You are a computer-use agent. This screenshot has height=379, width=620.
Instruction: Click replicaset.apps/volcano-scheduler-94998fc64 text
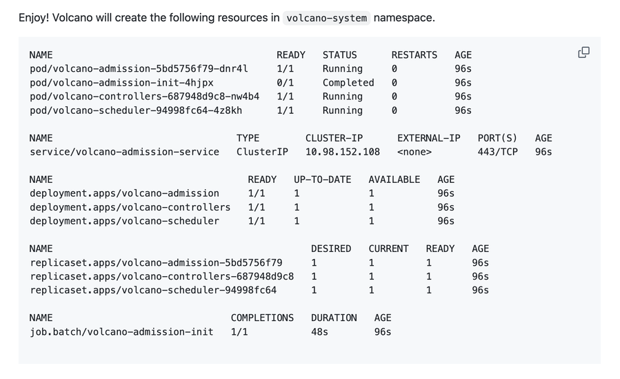(x=153, y=291)
